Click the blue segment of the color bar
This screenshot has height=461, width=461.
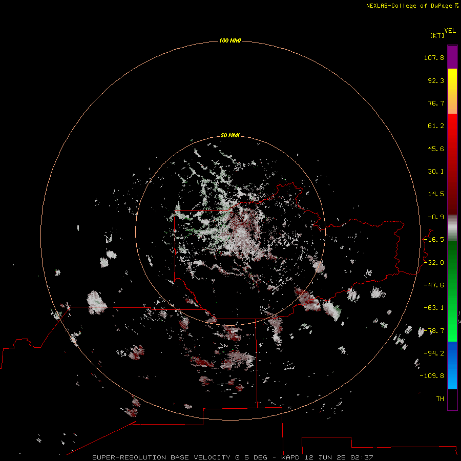pos(452,365)
